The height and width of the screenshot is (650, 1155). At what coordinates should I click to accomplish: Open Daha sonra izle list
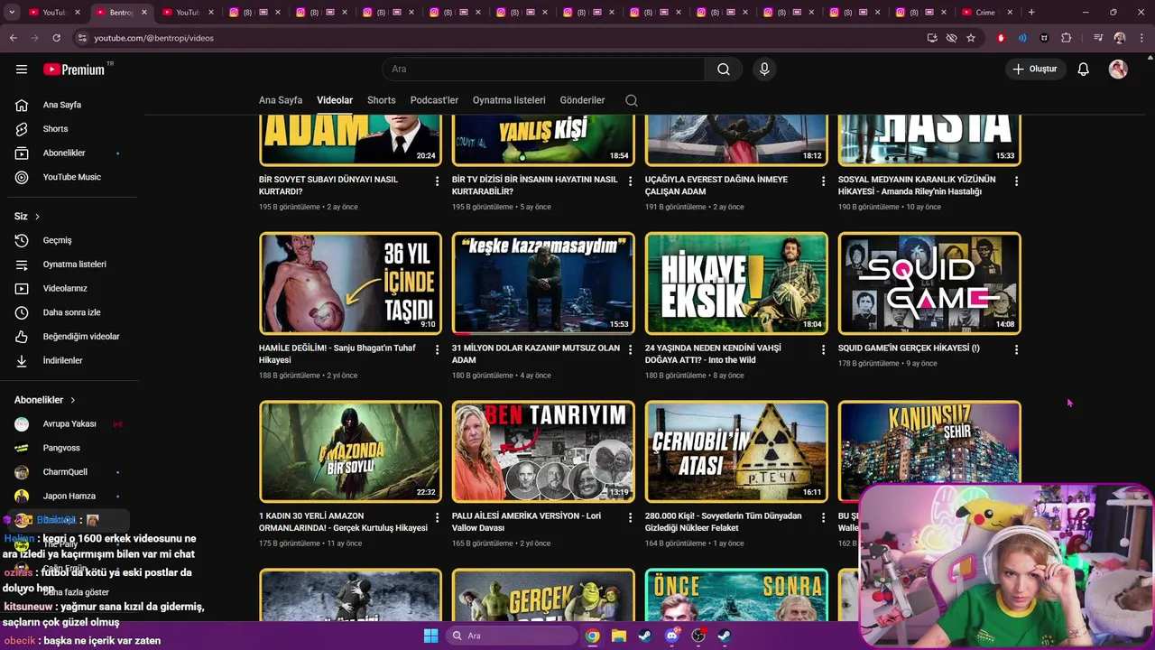point(72,312)
